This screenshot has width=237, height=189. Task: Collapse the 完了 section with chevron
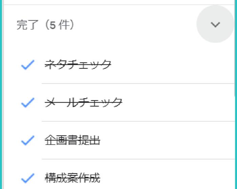click(x=215, y=24)
